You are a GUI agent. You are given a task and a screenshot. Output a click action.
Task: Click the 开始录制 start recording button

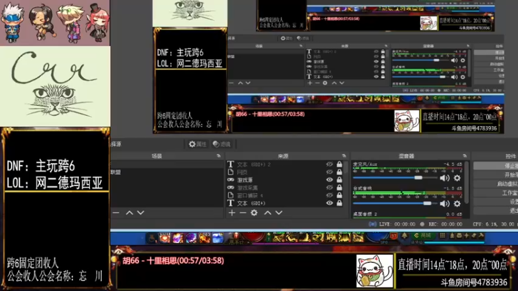[495, 175]
